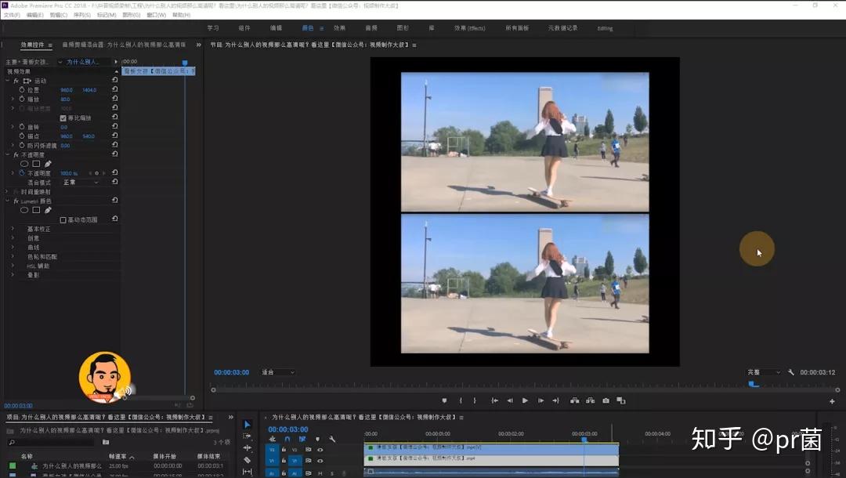Select the Selection arrow tool

[x=248, y=425]
